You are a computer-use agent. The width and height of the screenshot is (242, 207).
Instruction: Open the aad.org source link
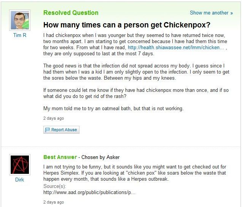(x=89, y=192)
